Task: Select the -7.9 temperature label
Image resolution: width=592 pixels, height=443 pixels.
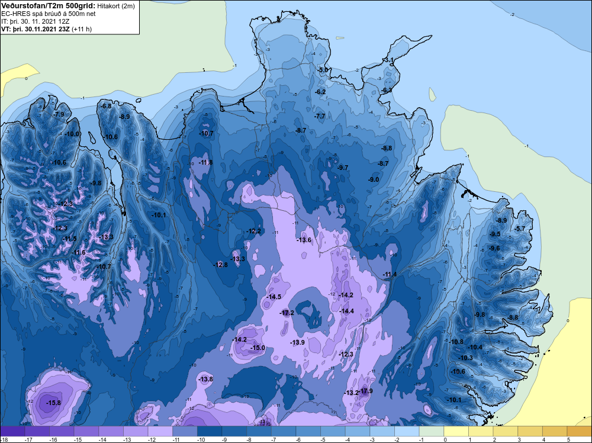Action: click(x=59, y=114)
